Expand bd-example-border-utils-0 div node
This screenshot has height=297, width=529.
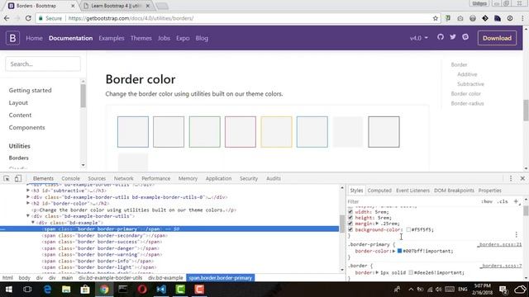click(28, 197)
